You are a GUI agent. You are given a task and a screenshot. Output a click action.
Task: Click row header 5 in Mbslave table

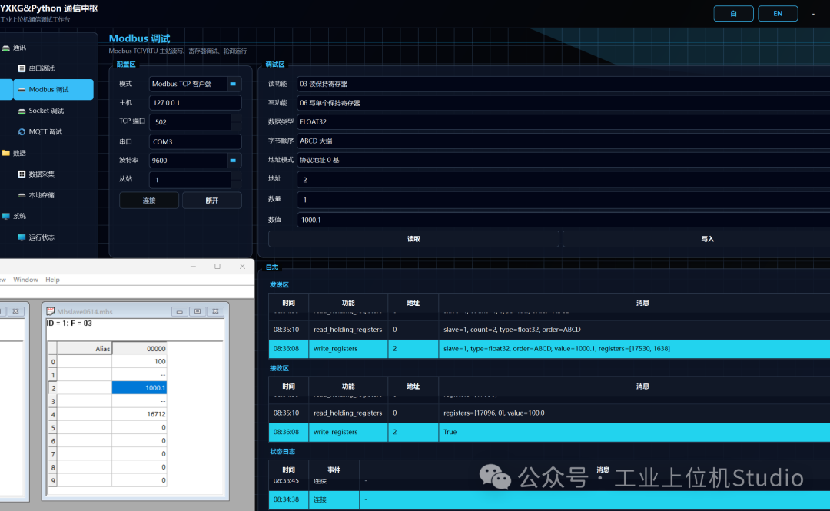[x=52, y=427]
